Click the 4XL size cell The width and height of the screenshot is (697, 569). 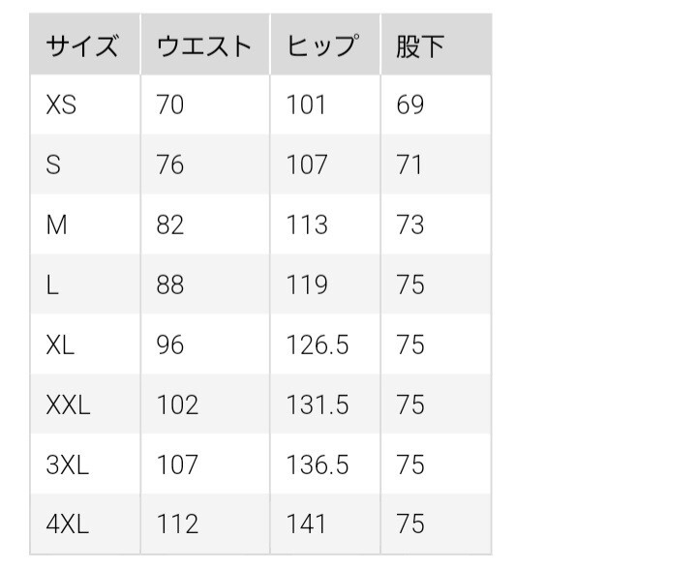pyautogui.click(x=67, y=524)
